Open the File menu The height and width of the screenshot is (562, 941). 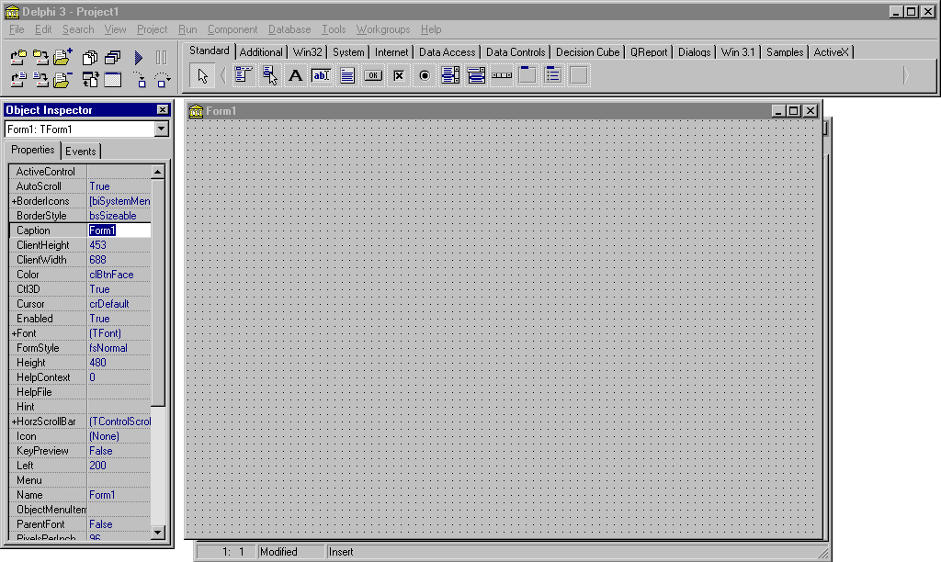(x=17, y=29)
